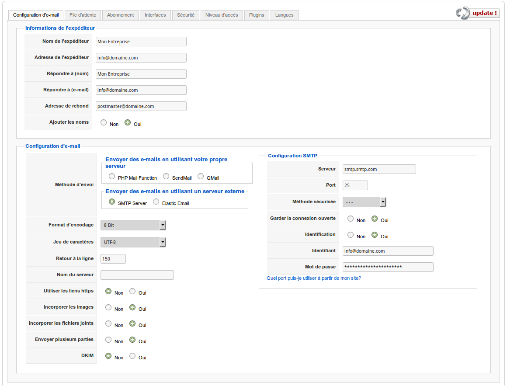Set Incorporer les fichiers joints to Non
507x386 pixels.
(108, 323)
